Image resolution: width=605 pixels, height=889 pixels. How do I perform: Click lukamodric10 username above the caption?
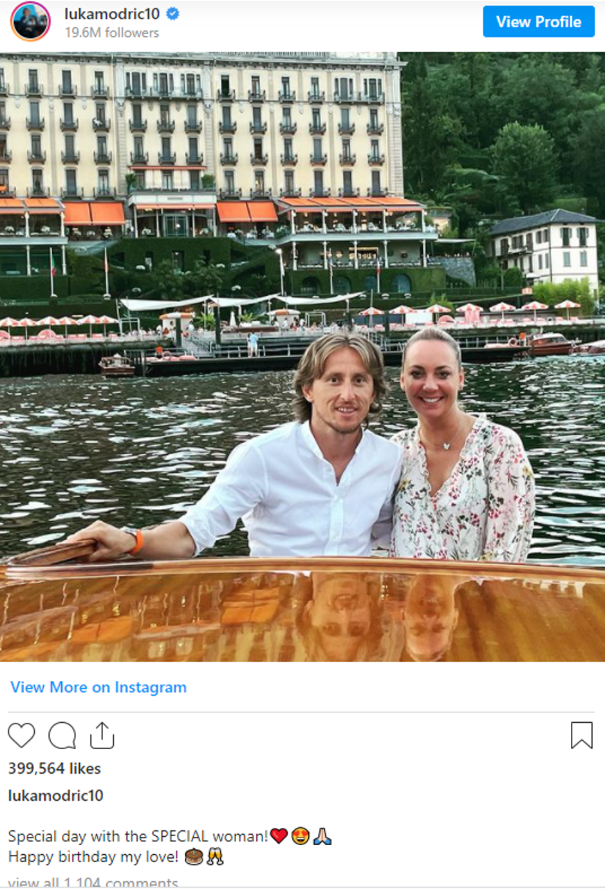(55, 796)
